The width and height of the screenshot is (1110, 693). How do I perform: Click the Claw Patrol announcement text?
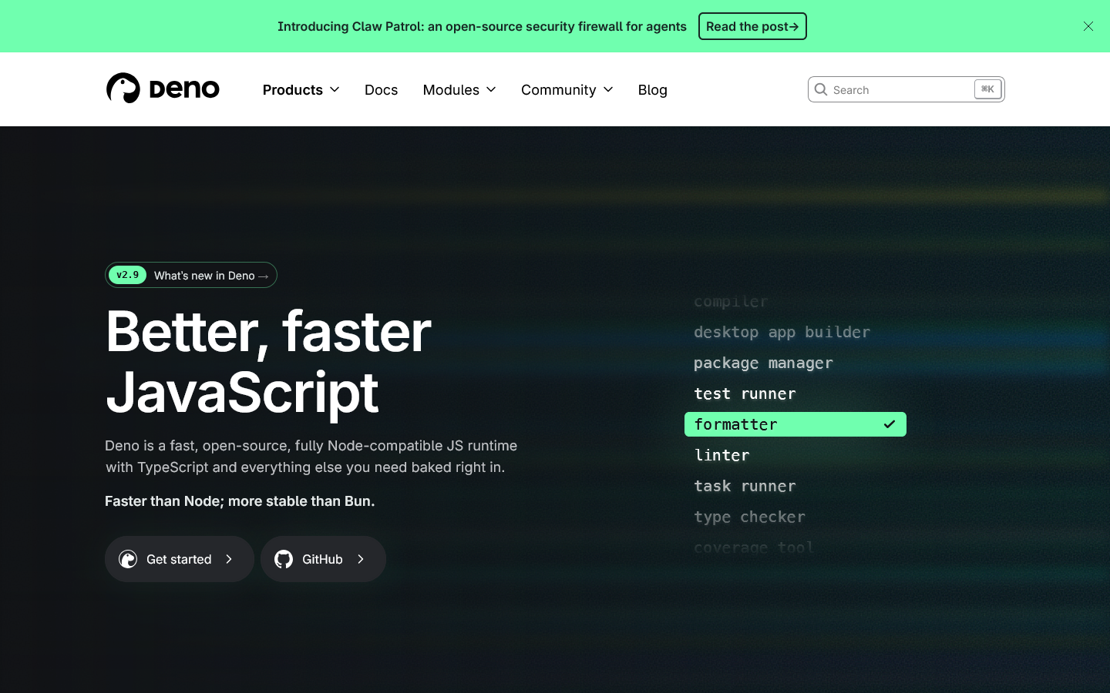(482, 26)
